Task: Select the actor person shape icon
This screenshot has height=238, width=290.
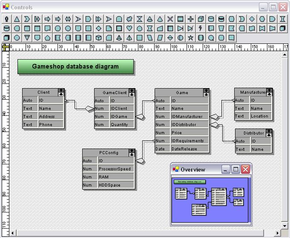Action: [6, 19]
